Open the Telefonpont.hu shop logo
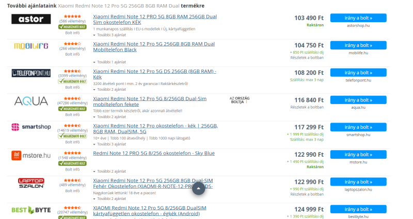Screen dimensions: 413x219 pyautogui.click(x=31, y=73)
